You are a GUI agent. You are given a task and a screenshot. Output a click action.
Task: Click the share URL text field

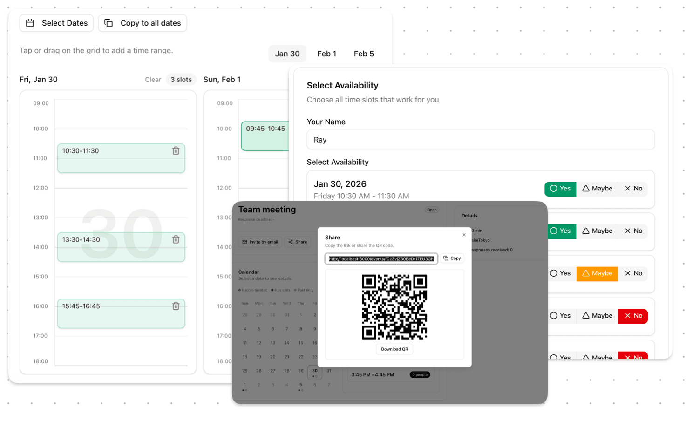click(x=381, y=259)
